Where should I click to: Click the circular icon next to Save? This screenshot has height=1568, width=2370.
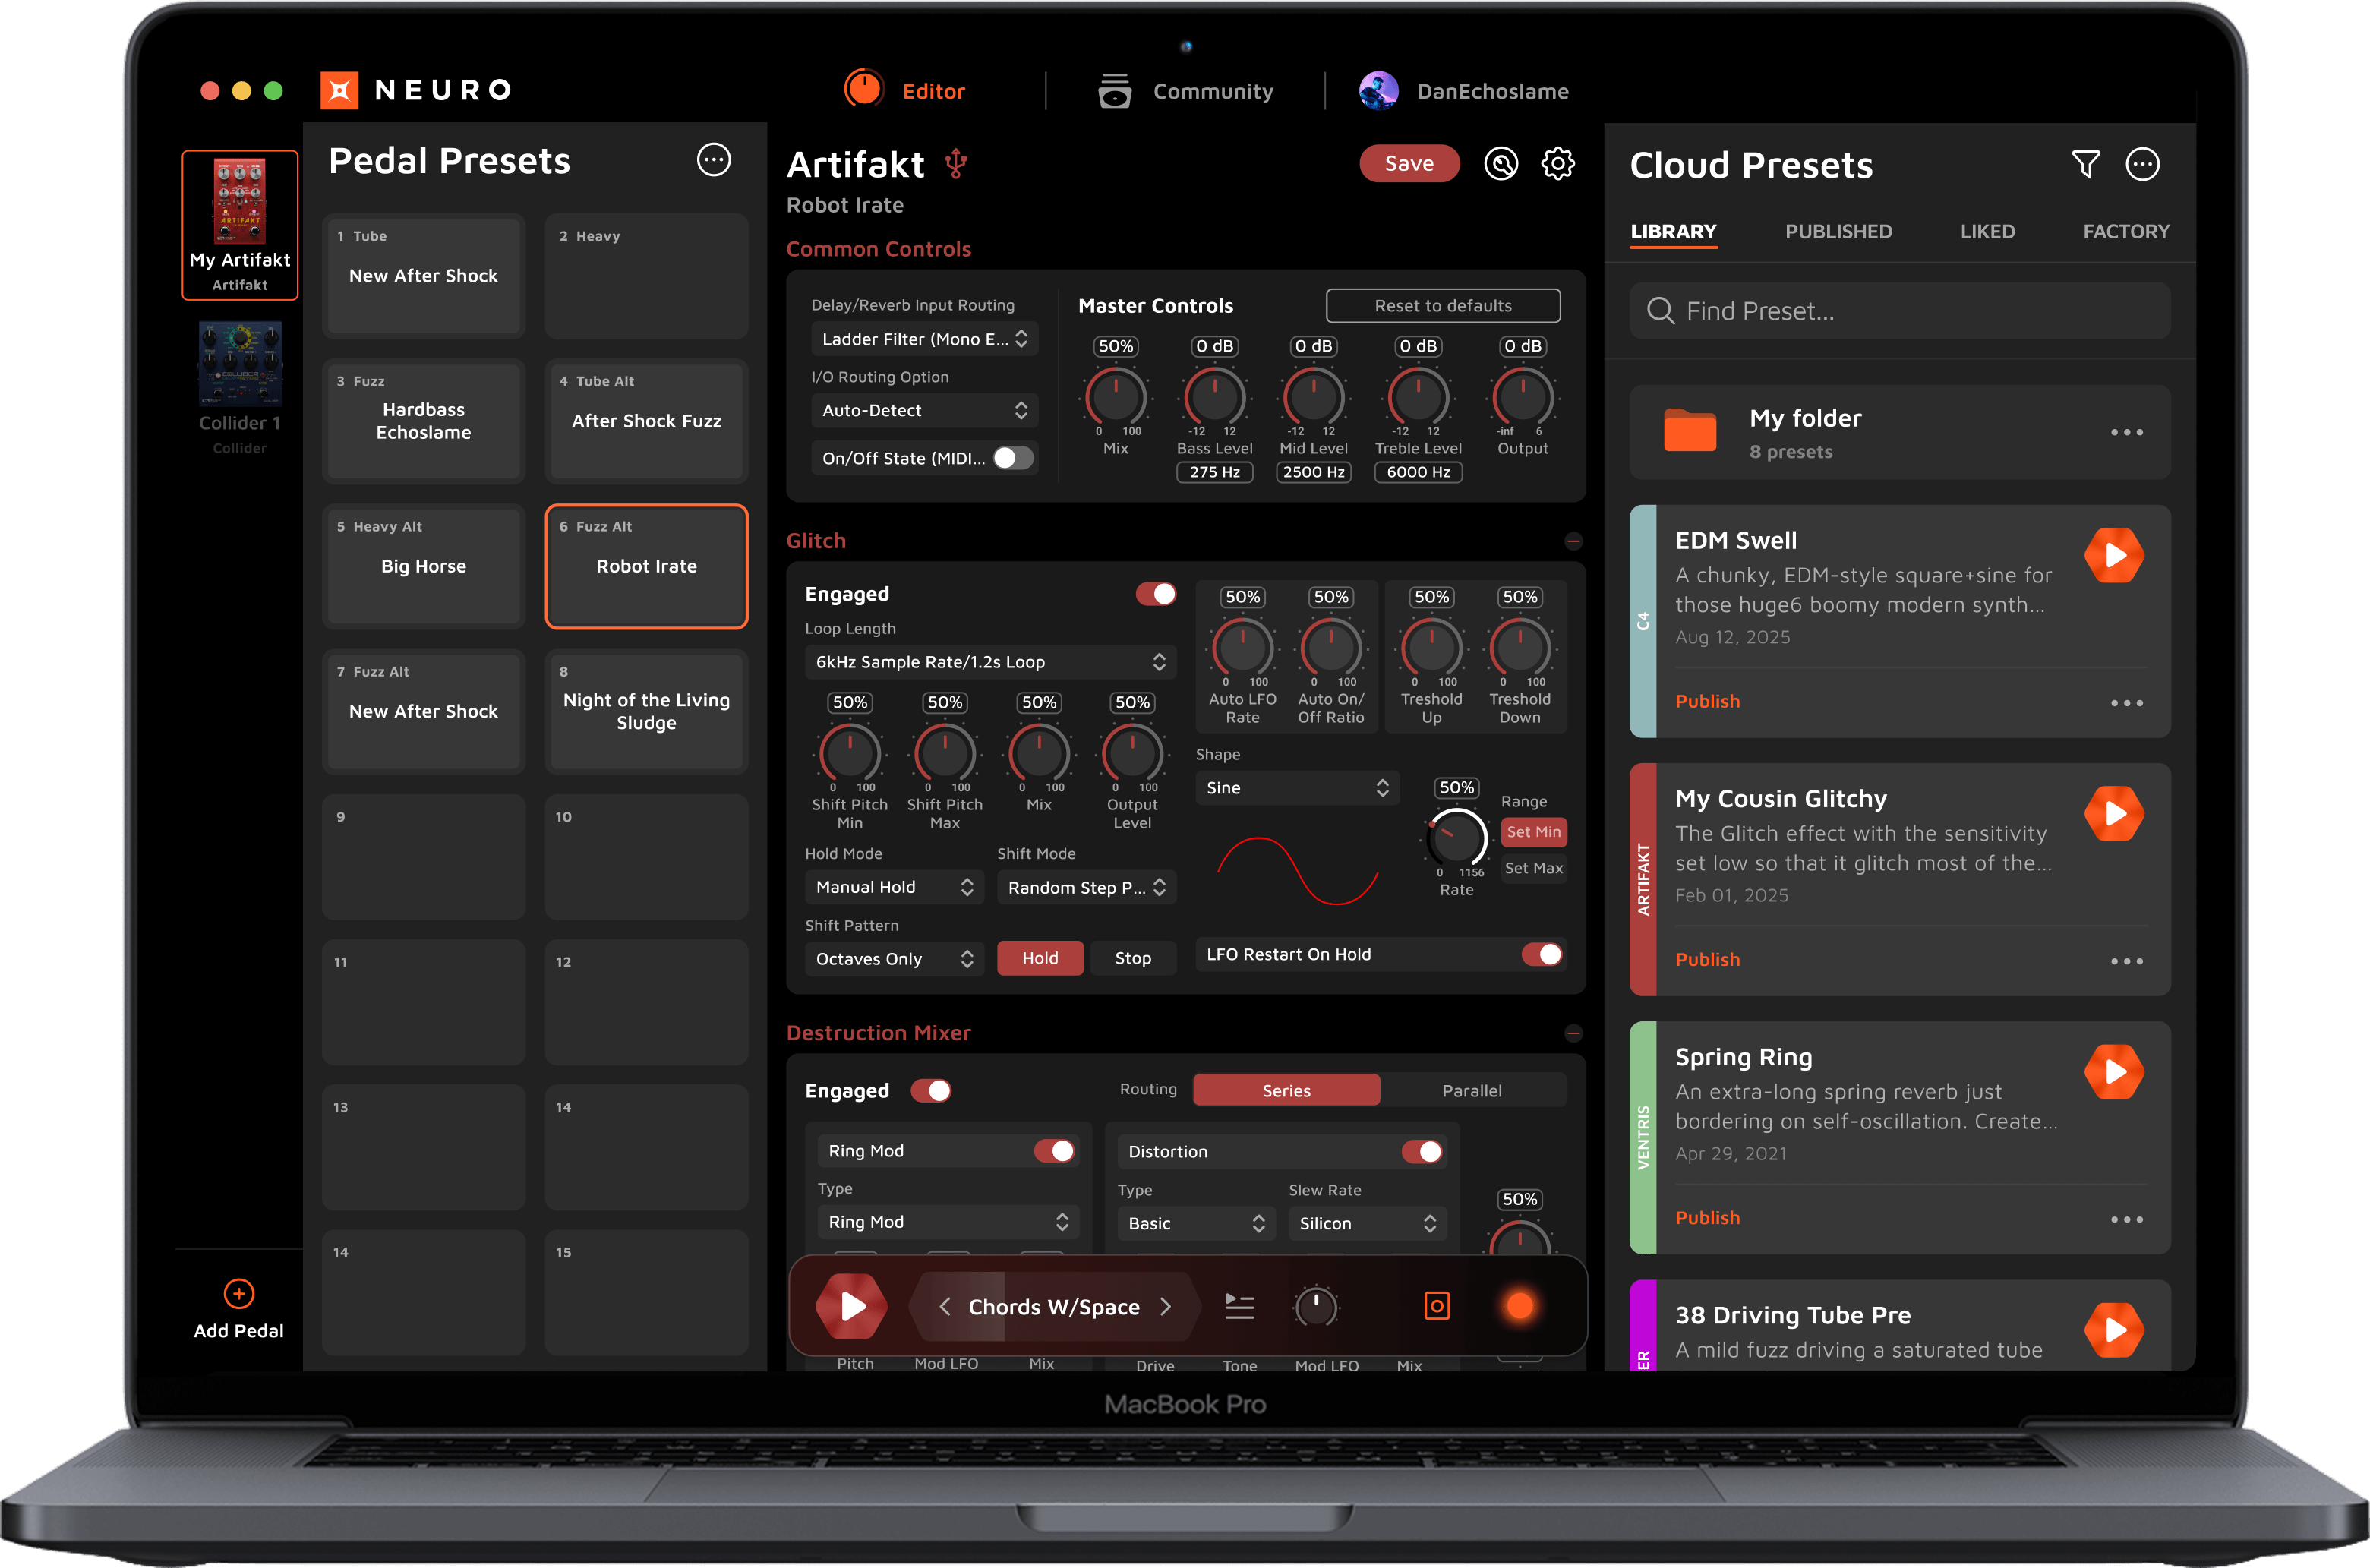coord(1500,164)
